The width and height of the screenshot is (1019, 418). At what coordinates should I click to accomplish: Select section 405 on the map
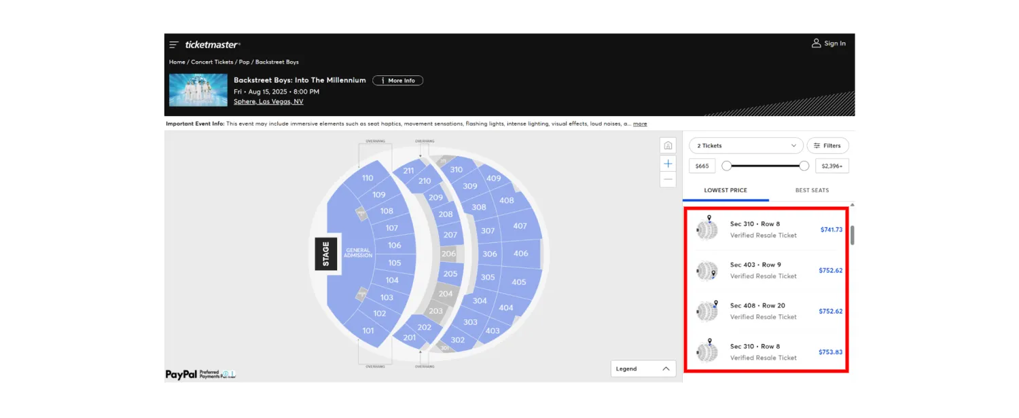[x=519, y=282]
